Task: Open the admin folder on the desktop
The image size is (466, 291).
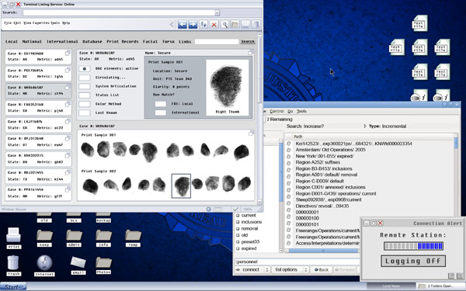Action: [x=74, y=238]
